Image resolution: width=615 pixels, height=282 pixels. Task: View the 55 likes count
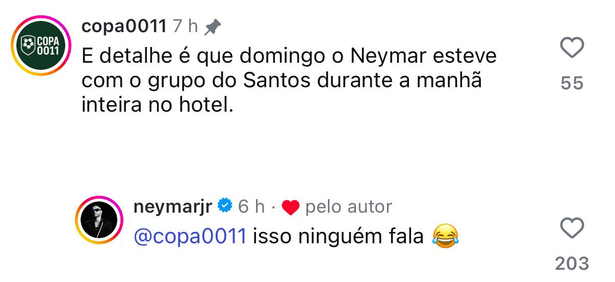click(x=572, y=83)
